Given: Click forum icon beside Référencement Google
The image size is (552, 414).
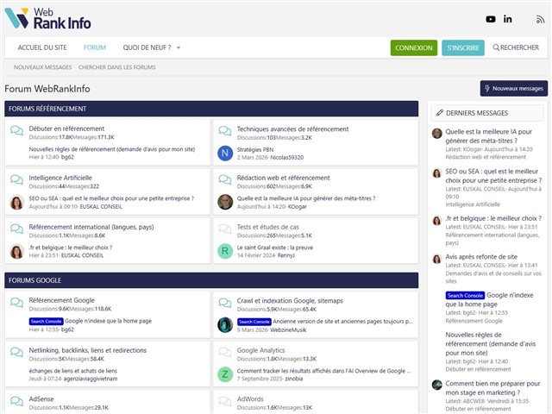Looking at the screenshot, I should 16,302.
